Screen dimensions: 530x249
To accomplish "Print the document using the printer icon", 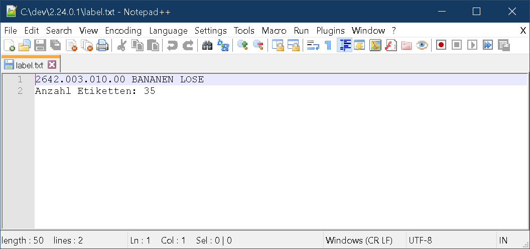I will pyautogui.click(x=102, y=46).
